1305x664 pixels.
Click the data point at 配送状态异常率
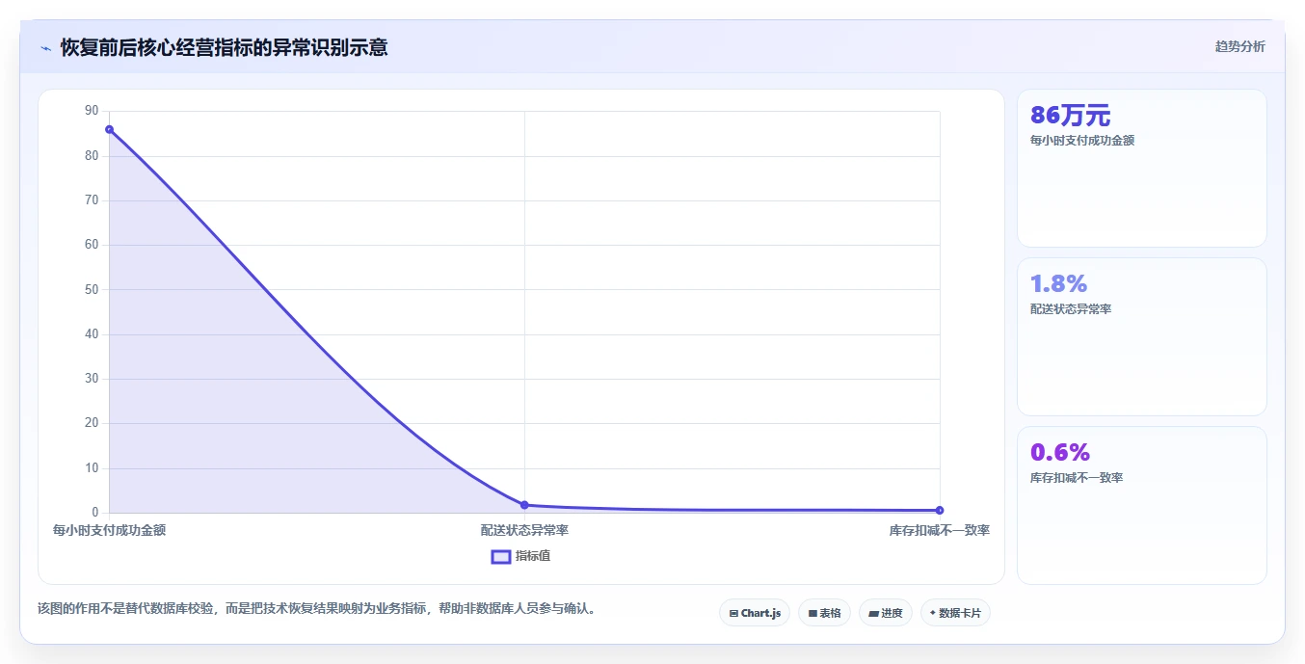click(x=524, y=505)
